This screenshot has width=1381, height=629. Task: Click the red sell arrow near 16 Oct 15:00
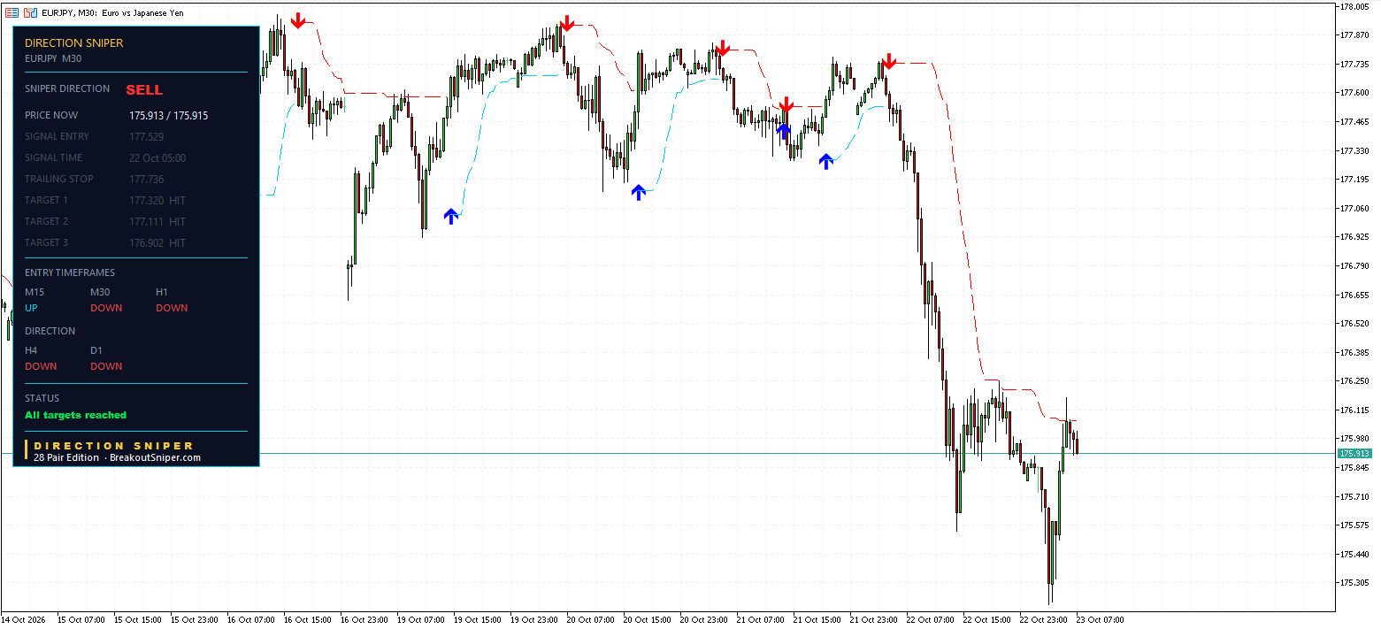298,20
